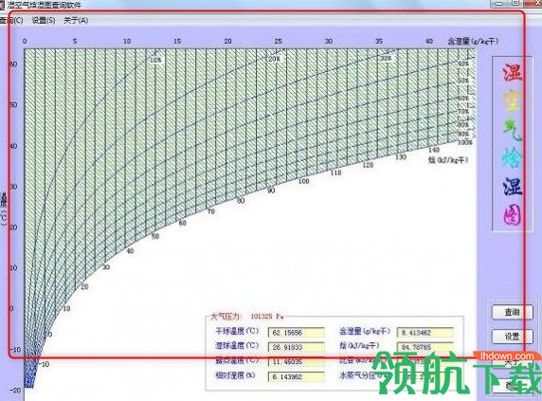Viewport: 542px width, 401px height.
Task: Click the app icon in title bar
Action: [2, 5]
